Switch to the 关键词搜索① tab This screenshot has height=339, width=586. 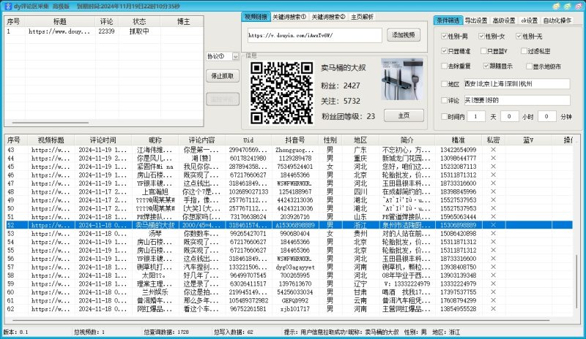289,17
